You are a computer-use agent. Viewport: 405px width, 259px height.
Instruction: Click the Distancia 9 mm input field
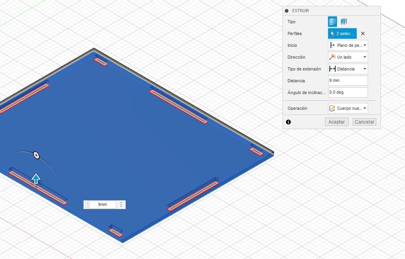pos(348,80)
